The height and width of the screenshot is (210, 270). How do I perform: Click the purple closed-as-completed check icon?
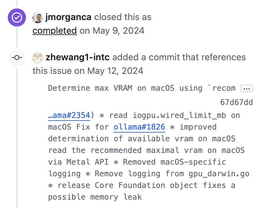point(17,17)
